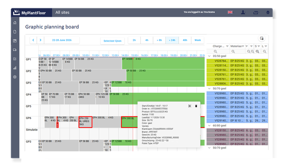
Task: Click search icon under S column
Action: pos(257,52)
